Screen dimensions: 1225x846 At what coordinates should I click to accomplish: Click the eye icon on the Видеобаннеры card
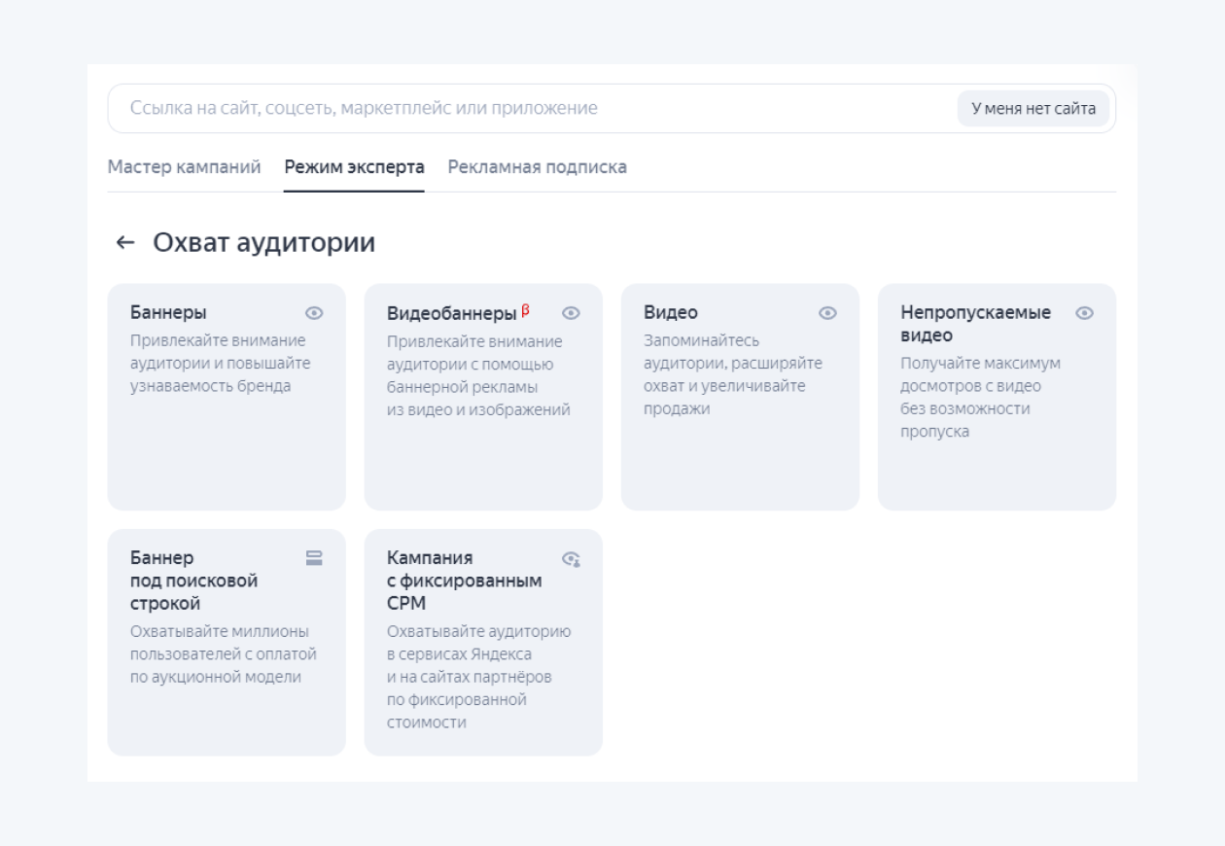(x=572, y=312)
